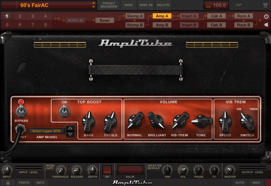Image resolution: width=271 pixels, height=186 pixels.
Task: Select the Stomp B module
Action: (135, 25)
